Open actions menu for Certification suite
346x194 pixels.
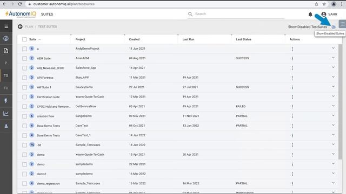click(x=292, y=97)
